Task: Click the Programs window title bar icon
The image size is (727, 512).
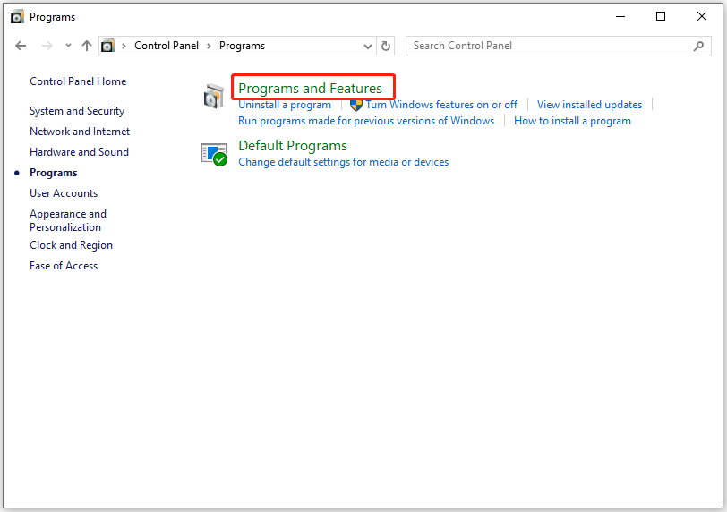Action: 17,17
